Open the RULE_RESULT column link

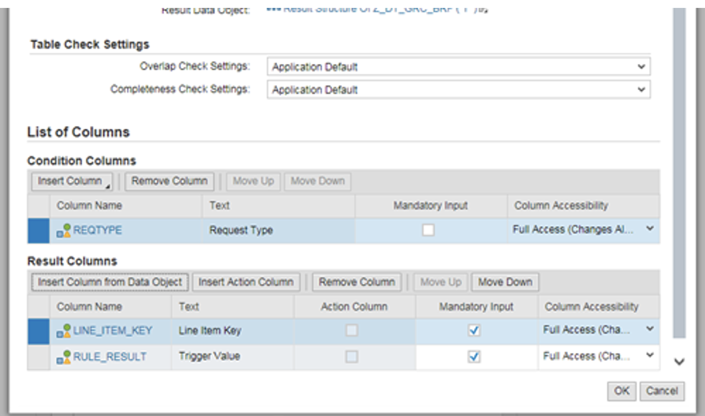pos(110,357)
